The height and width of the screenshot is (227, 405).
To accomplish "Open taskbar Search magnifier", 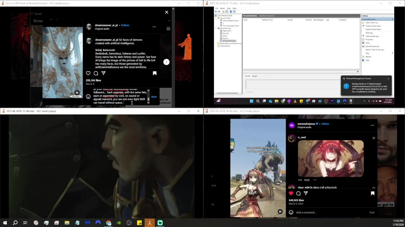I will click(15, 223).
